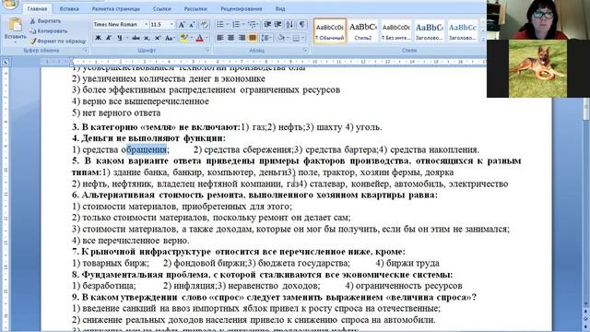Expand the font color dropdown arrow
The height and width of the screenshot is (332, 590).
click(x=206, y=38)
